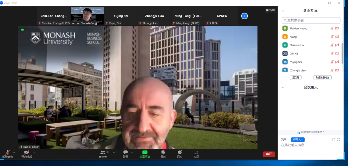Open the Share Screen (共享屏幕) control
This screenshot has height=166, width=348.
[x=145, y=153]
